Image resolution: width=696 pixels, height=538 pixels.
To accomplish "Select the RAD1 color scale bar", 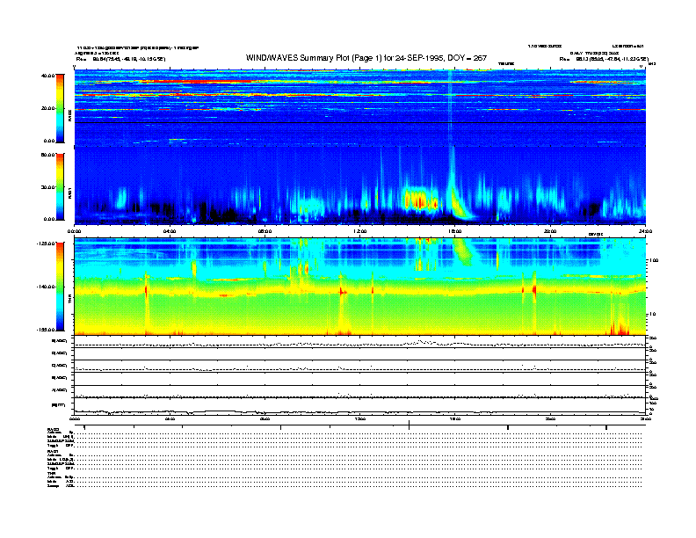I will [60, 186].
